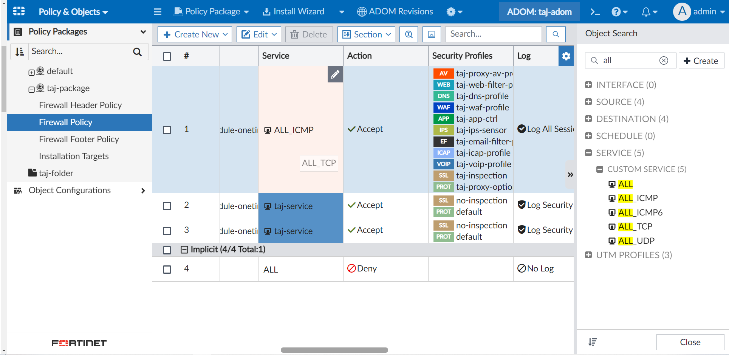Collapse the SERVICE (5) group
Image resolution: width=729 pixels, height=355 pixels.
(588, 153)
